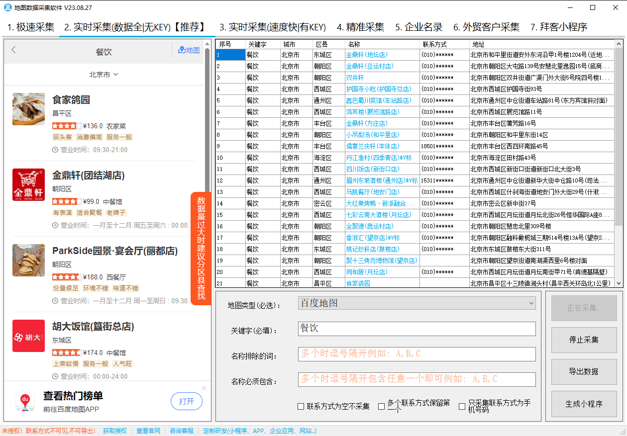Viewport: 627px width, 436px height.
Task: Click the 未授权！联系方式不可见,不可导出！ status text
Action: pos(49,431)
